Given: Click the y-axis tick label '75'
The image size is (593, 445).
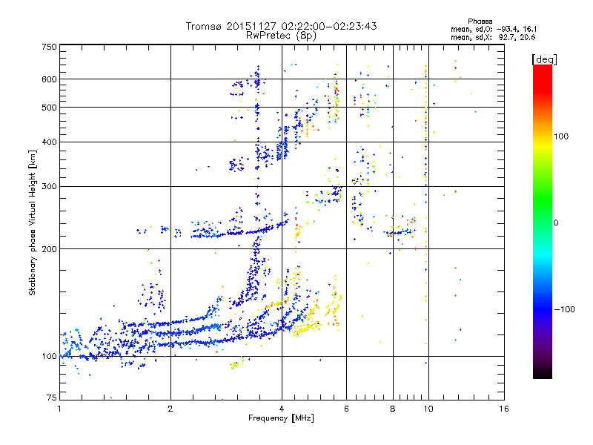Looking at the screenshot, I should click(x=52, y=398).
